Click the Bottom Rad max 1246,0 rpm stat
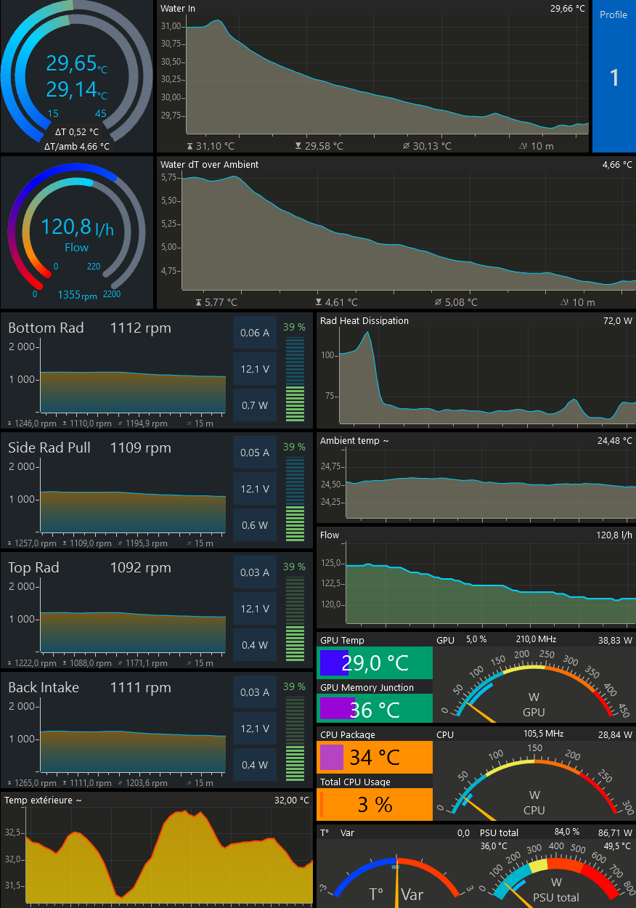Viewport: 636px width, 908px height. pos(32,423)
